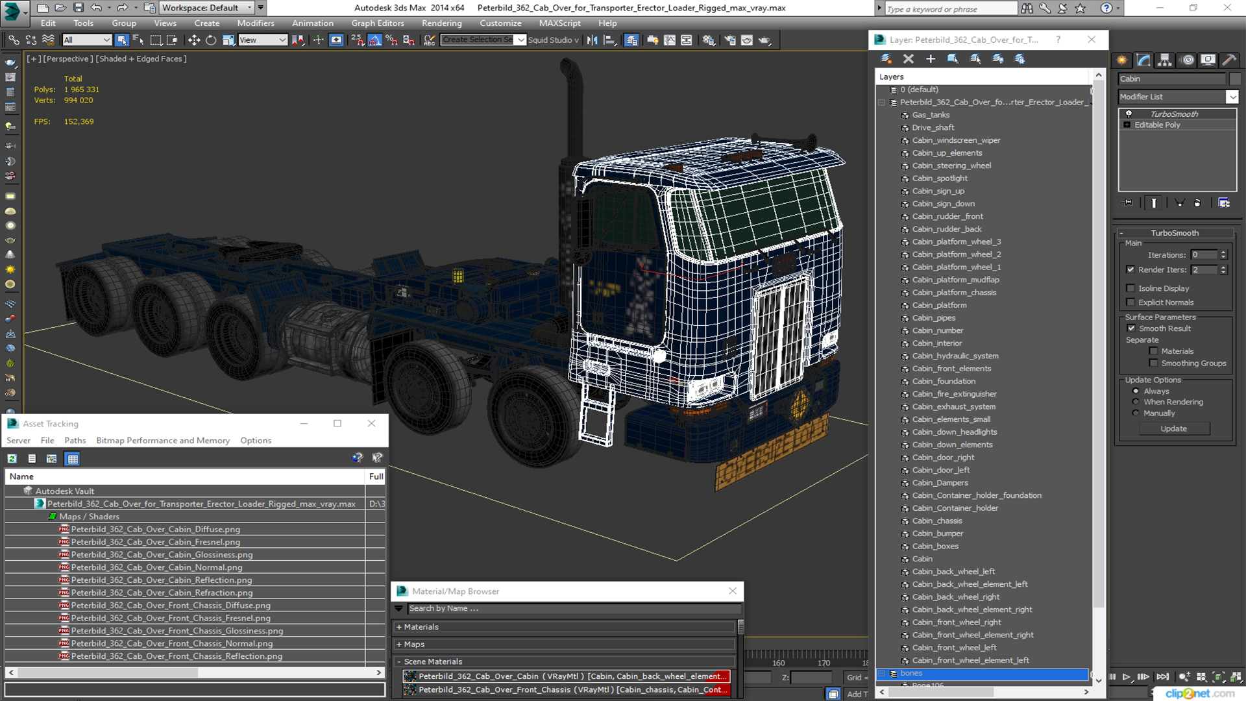
Task: Open the Motion command panel
Action: tap(1188, 60)
